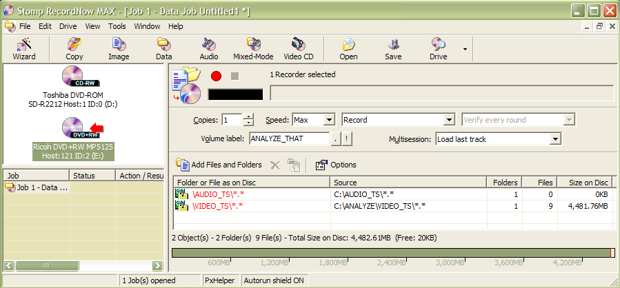This screenshot has height=288, width=620.
Task: Decrease the number of copies
Action: coord(248,123)
